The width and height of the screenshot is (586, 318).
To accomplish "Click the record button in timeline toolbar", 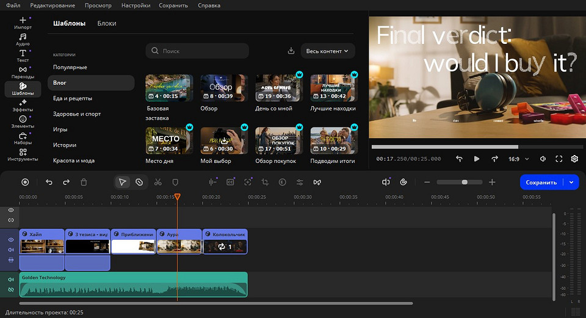I will tap(25, 182).
